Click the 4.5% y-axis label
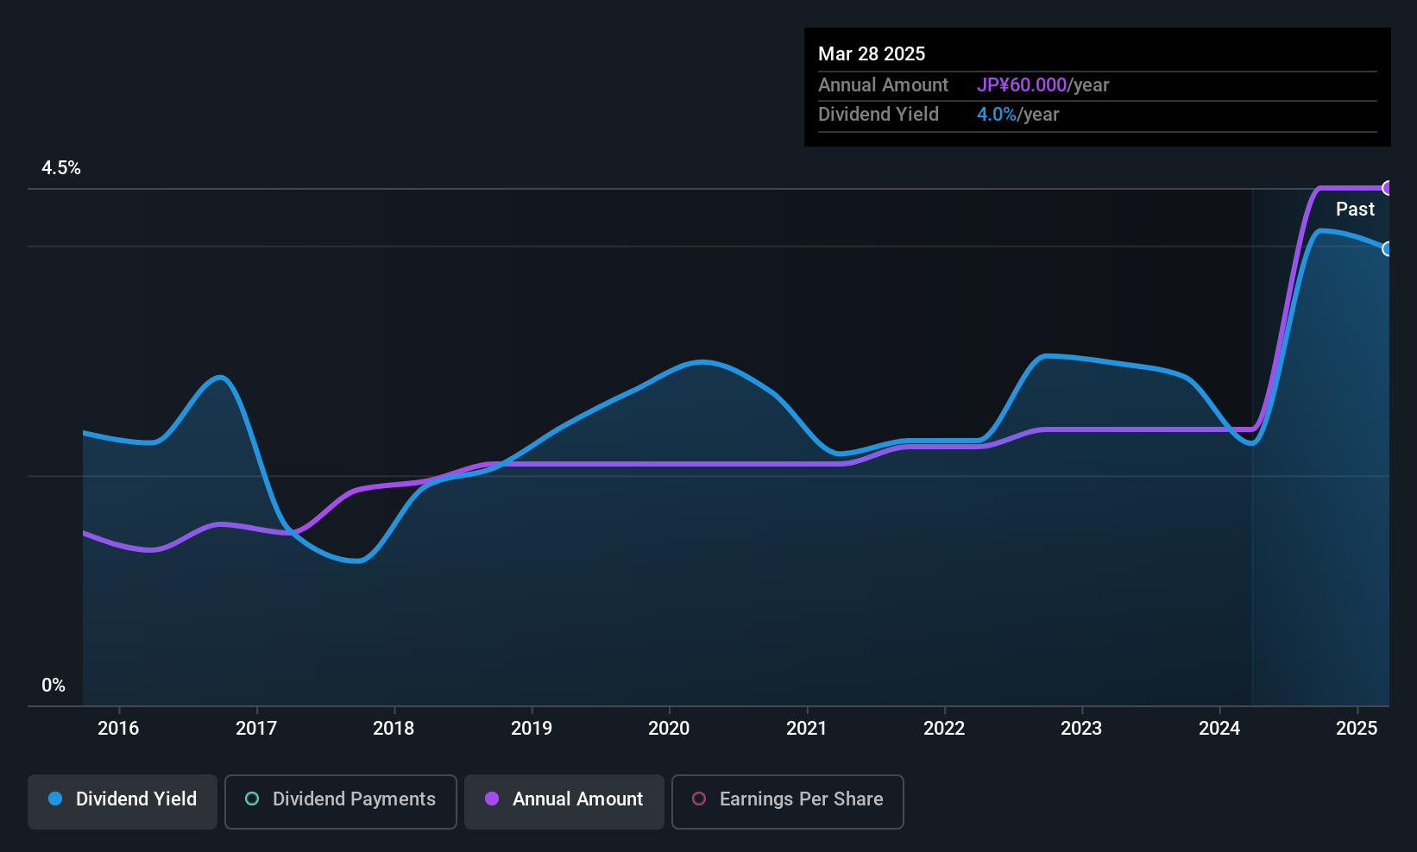 point(61,168)
